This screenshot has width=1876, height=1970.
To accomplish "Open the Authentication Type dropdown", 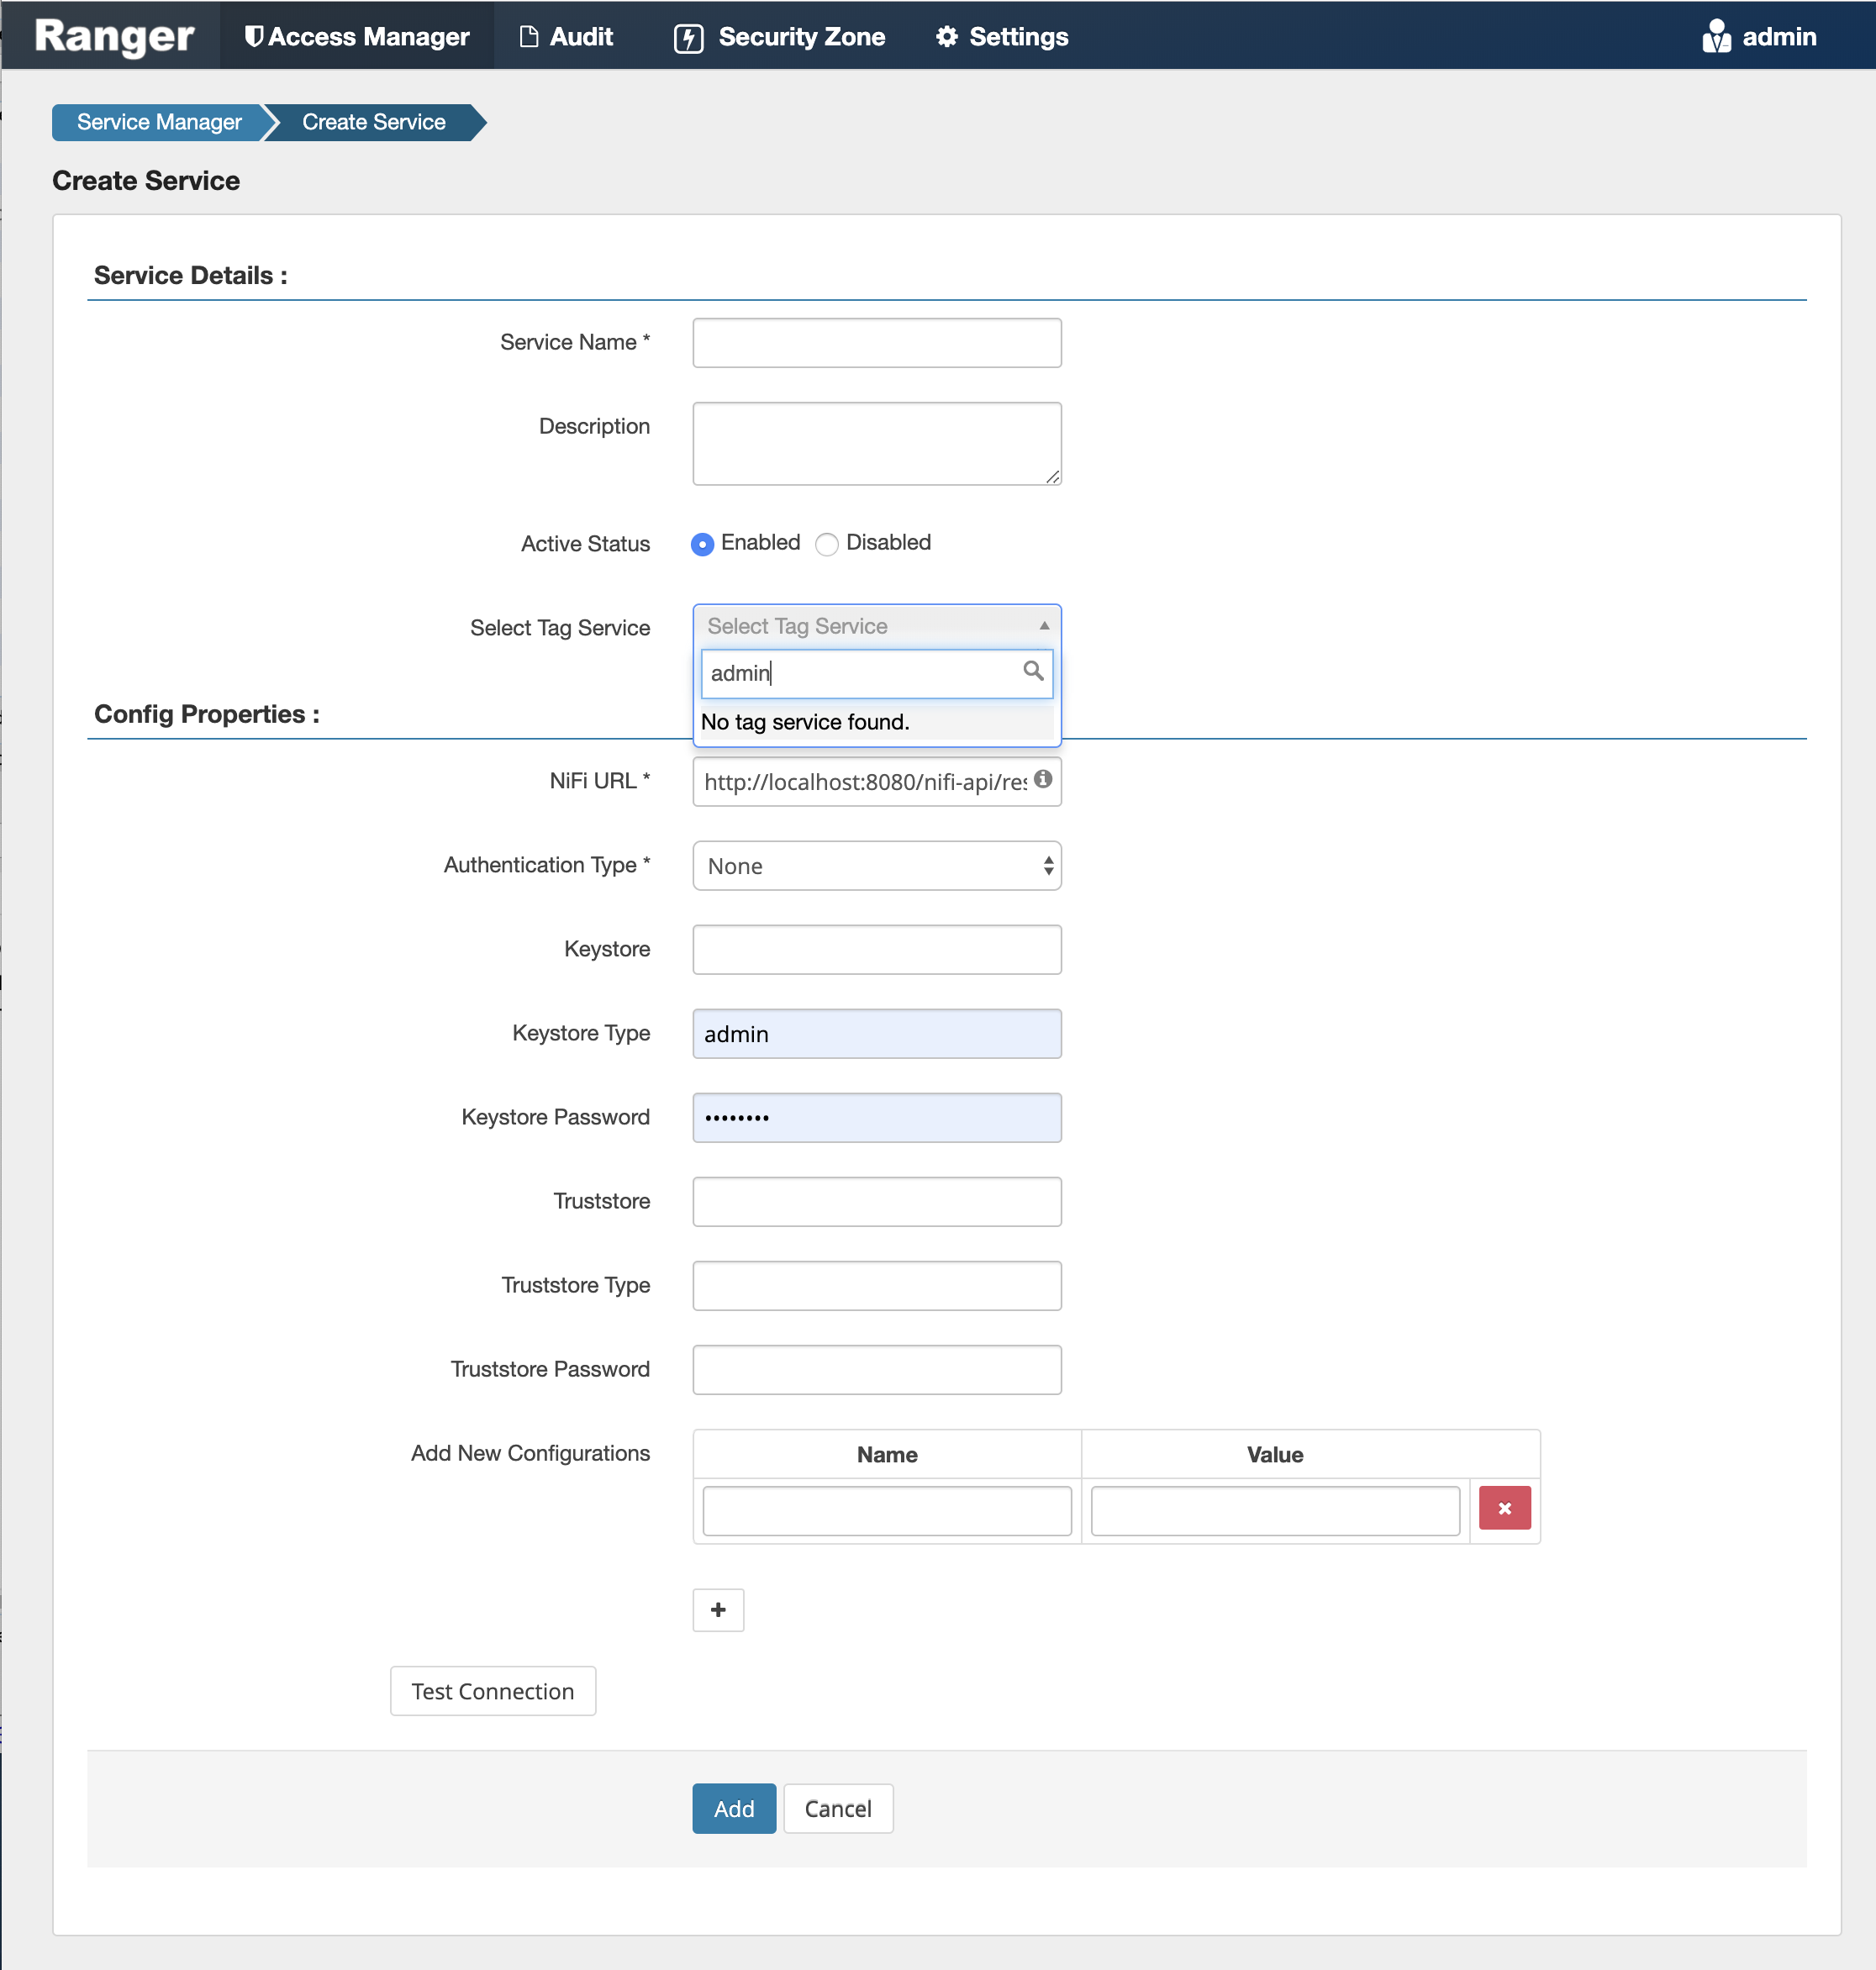I will (x=875, y=865).
